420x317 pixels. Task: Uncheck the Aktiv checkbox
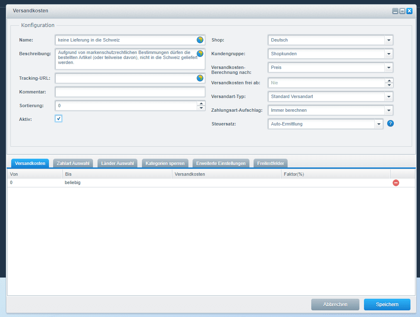click(59, 119)
